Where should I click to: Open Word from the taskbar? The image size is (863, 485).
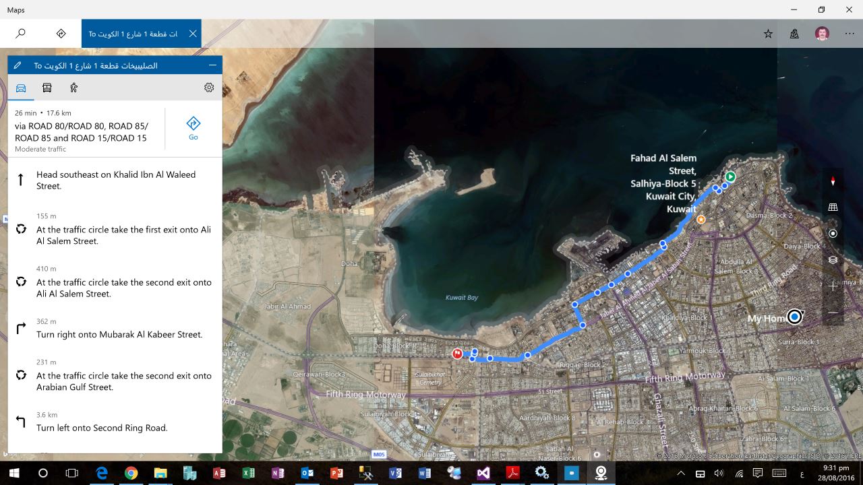click(x=424, y=473)
